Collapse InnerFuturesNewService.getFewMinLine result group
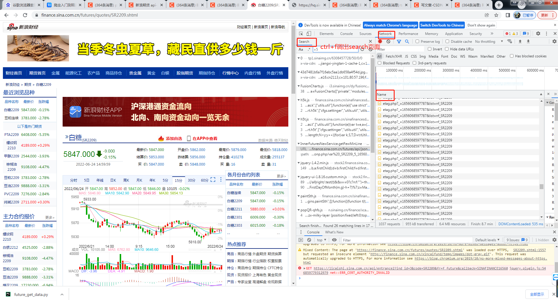This screenshot has height=300, width=558. click(299, 144)
